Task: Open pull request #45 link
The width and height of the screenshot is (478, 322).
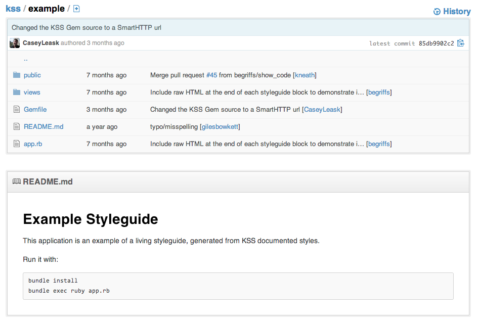Action: point(211,75)
